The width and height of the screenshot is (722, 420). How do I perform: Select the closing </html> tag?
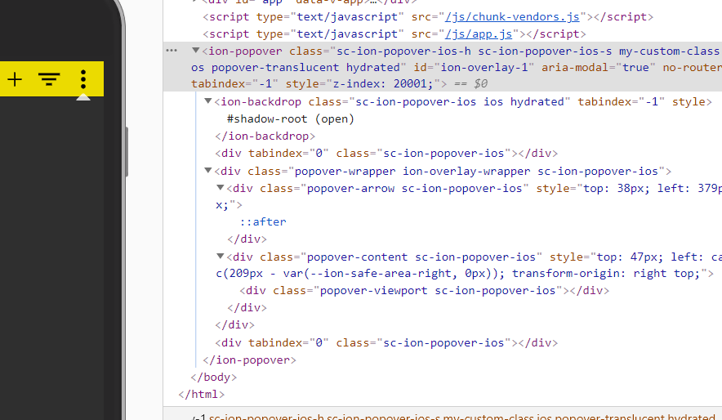coord(201,394)
